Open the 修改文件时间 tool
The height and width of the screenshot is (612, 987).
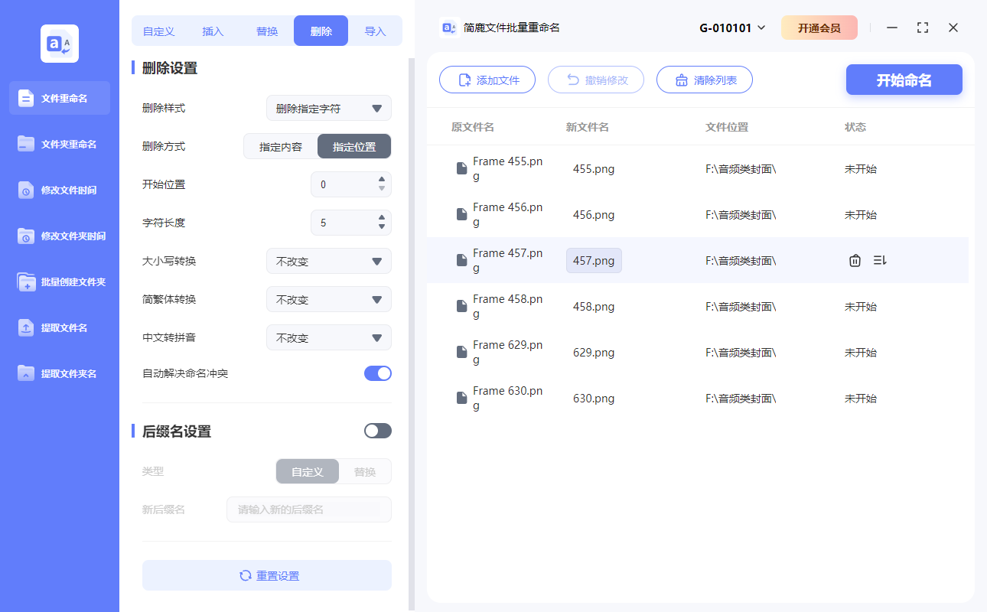(59, 190)
